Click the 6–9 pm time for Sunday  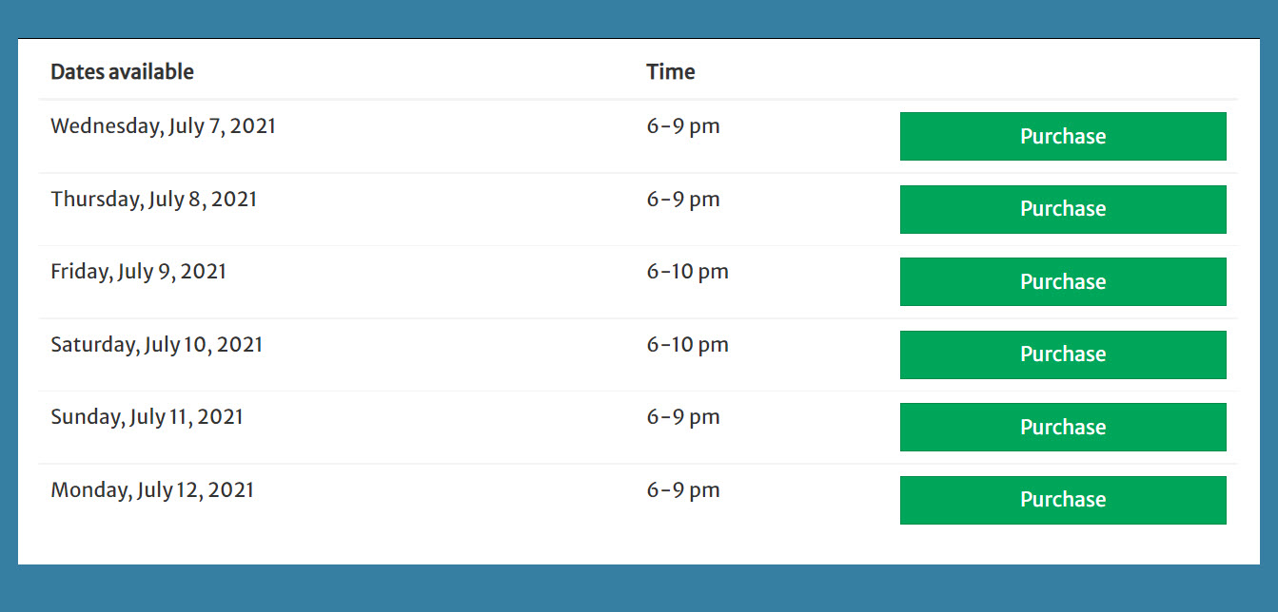683,417
